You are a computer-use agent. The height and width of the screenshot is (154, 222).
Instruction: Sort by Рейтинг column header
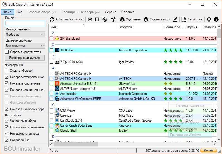click(x=174, y=27)
